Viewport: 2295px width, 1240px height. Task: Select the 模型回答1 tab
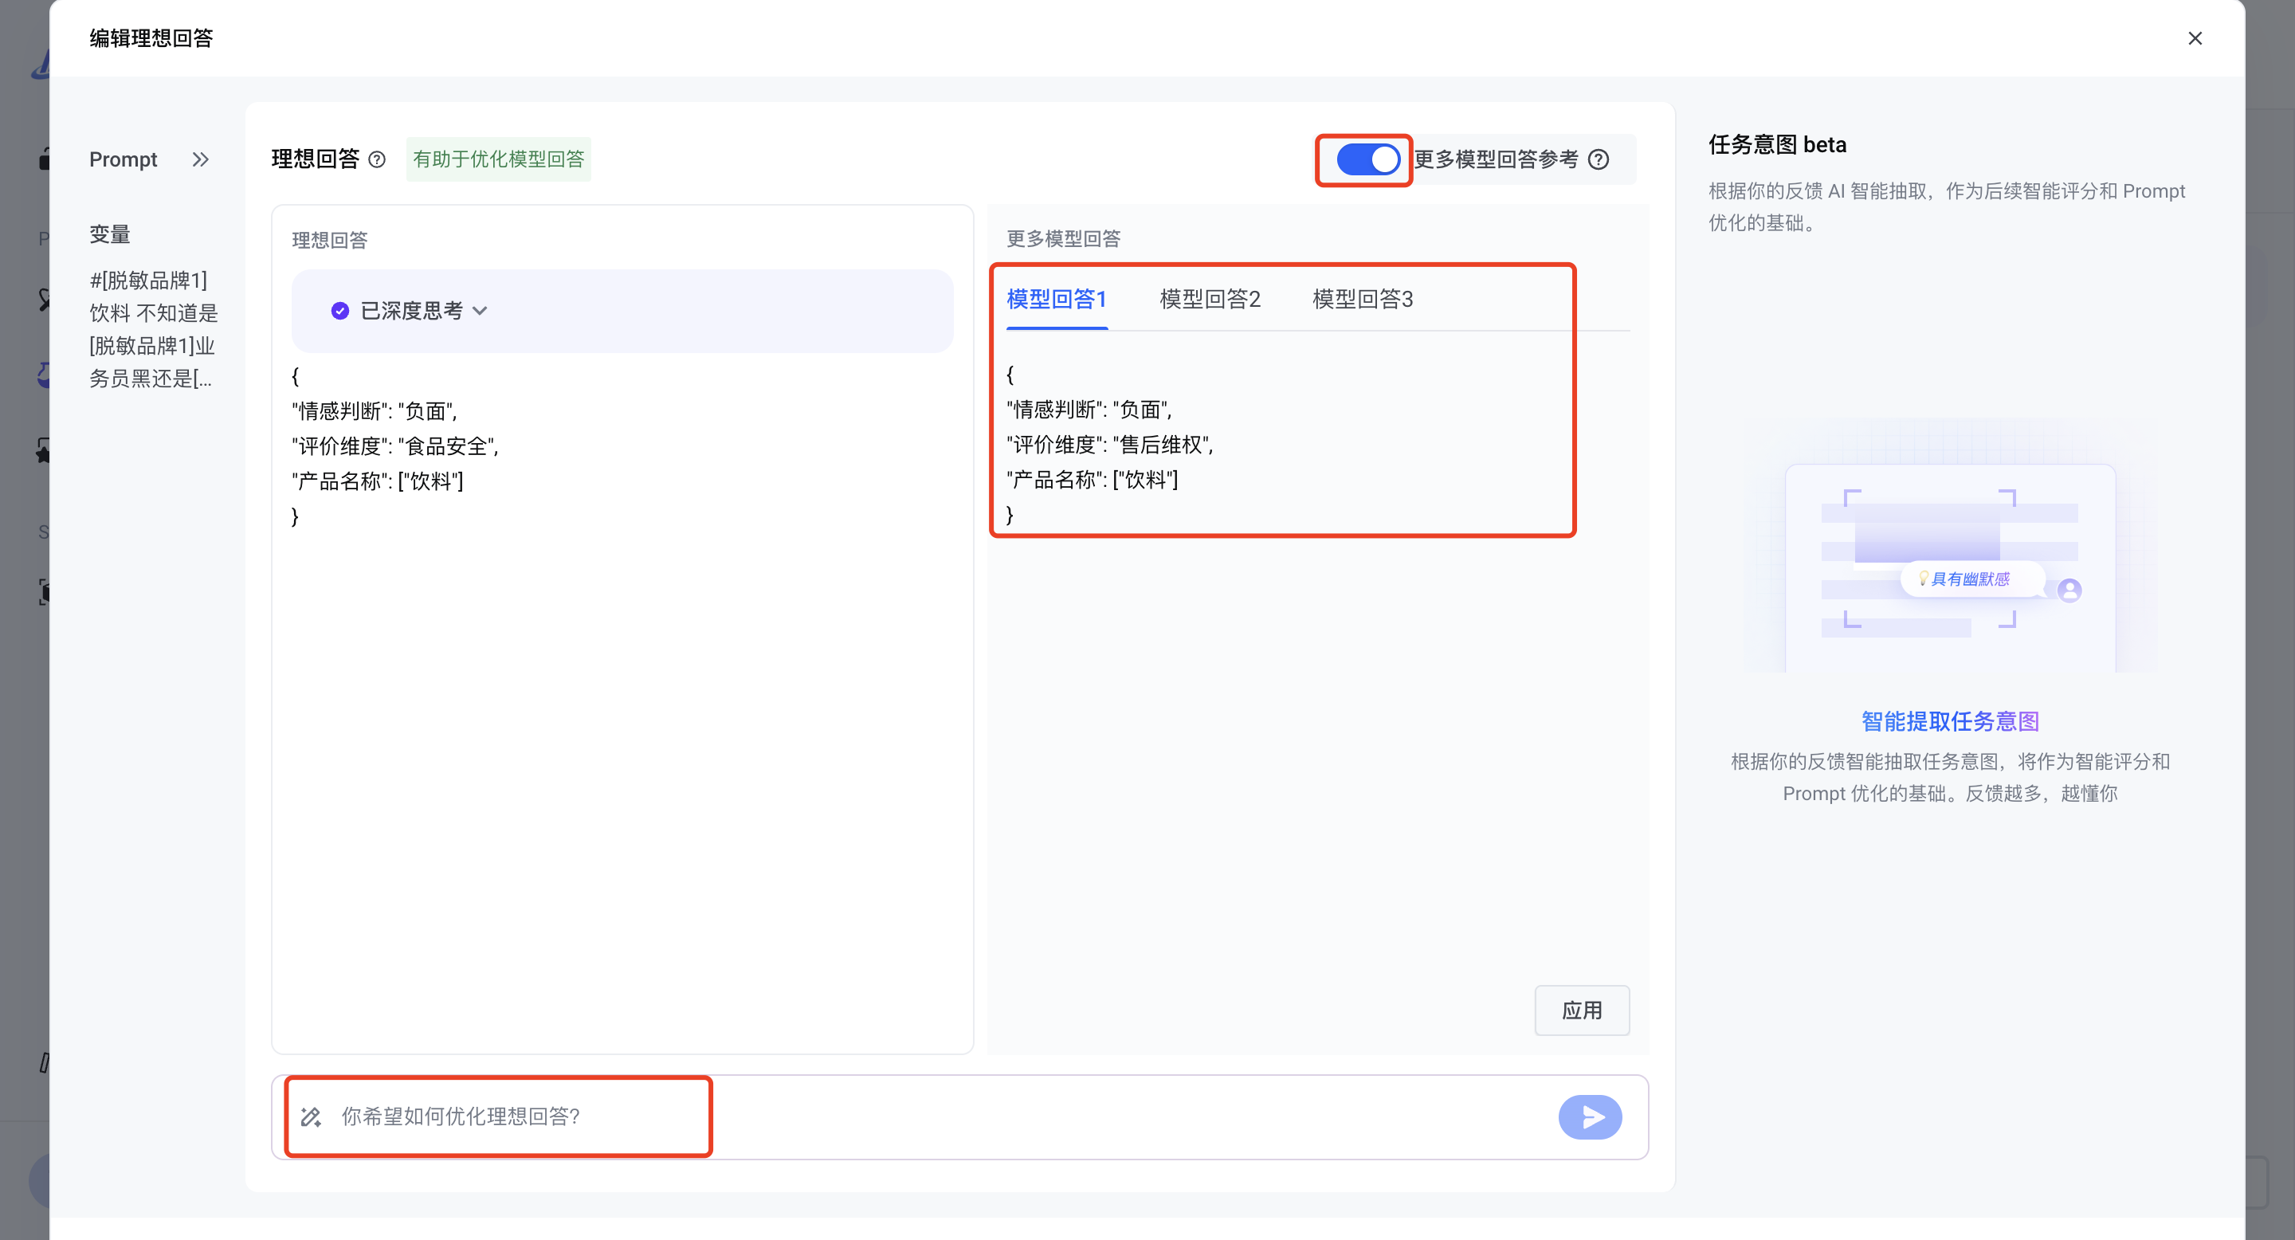pyautogui.click(x=1057, y=300)
